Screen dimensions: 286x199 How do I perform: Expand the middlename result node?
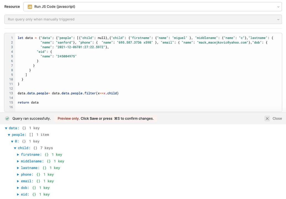pos(18,161)
